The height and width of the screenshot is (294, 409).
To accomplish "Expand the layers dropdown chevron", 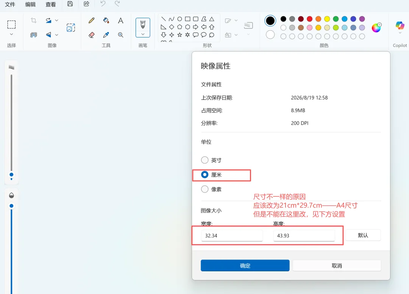I will 248,34.
